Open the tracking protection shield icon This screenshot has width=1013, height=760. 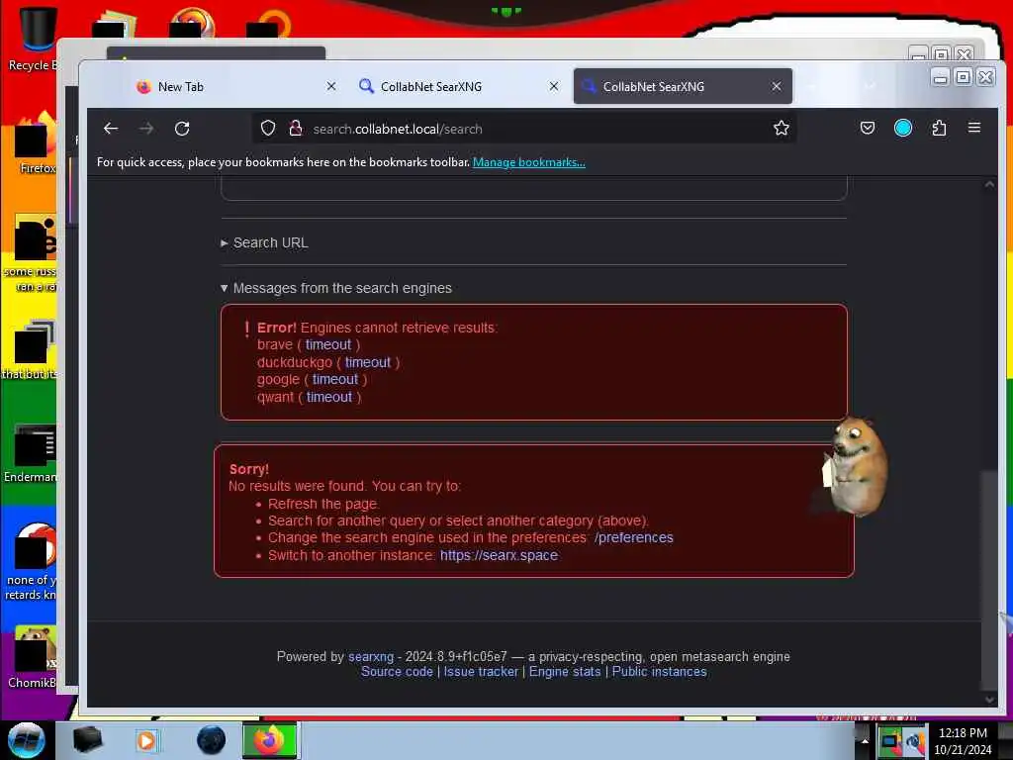coord(268,129)
